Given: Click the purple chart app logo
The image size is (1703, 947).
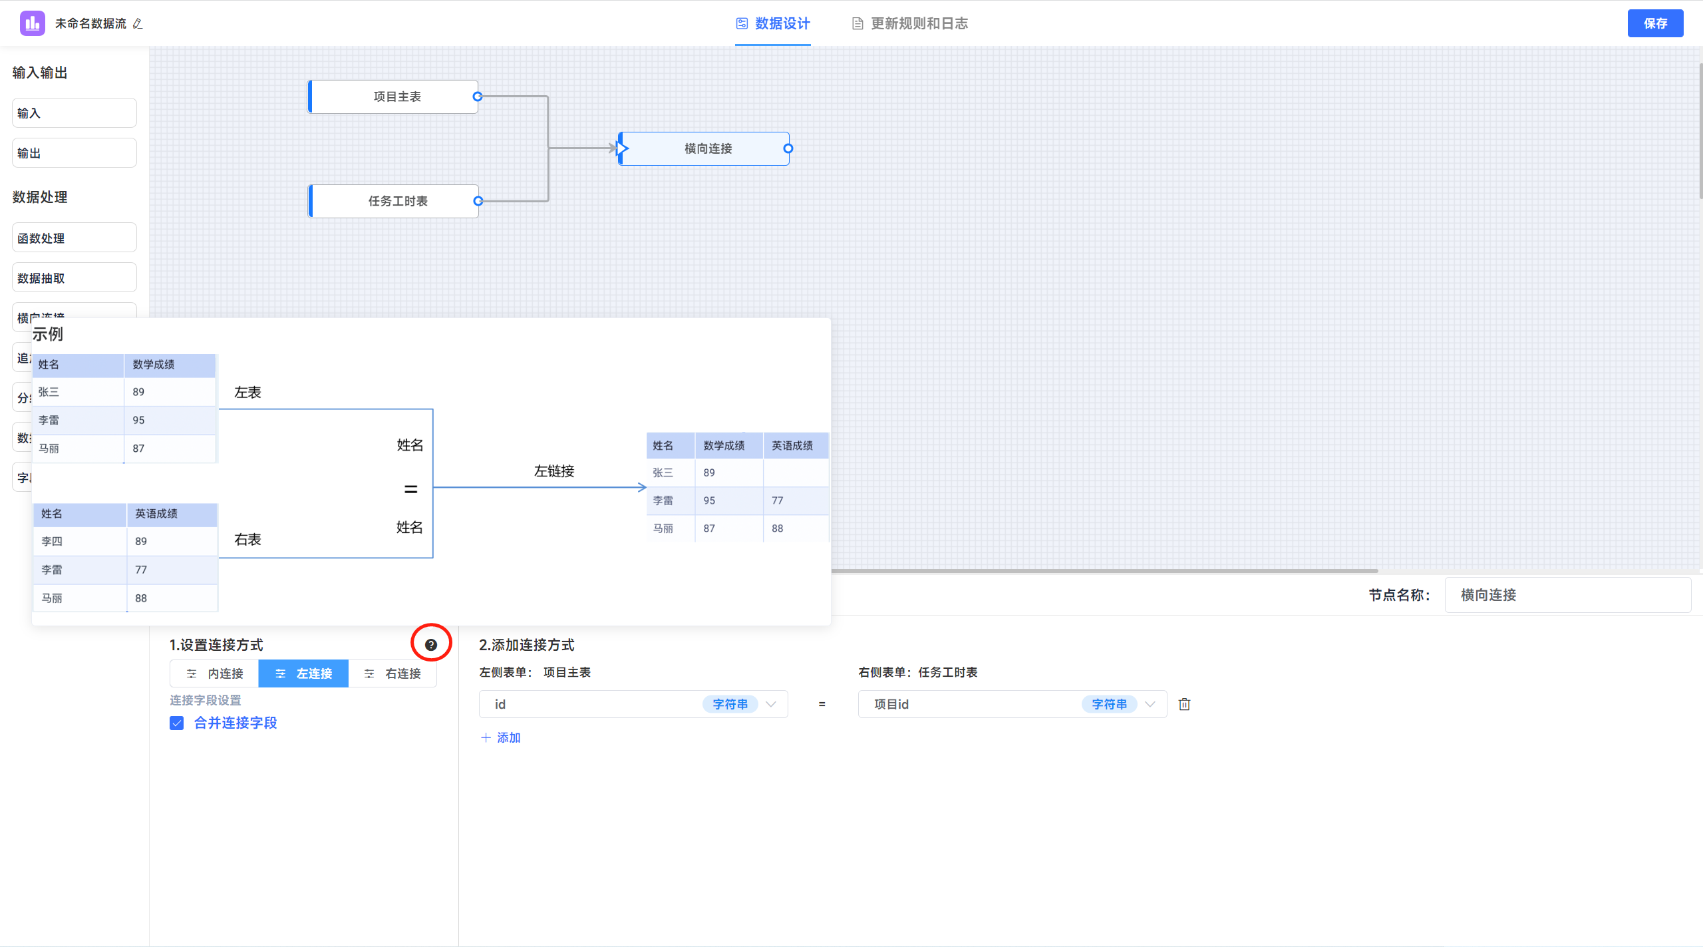Looking at the screenshot, I should (x=32, y=23).
